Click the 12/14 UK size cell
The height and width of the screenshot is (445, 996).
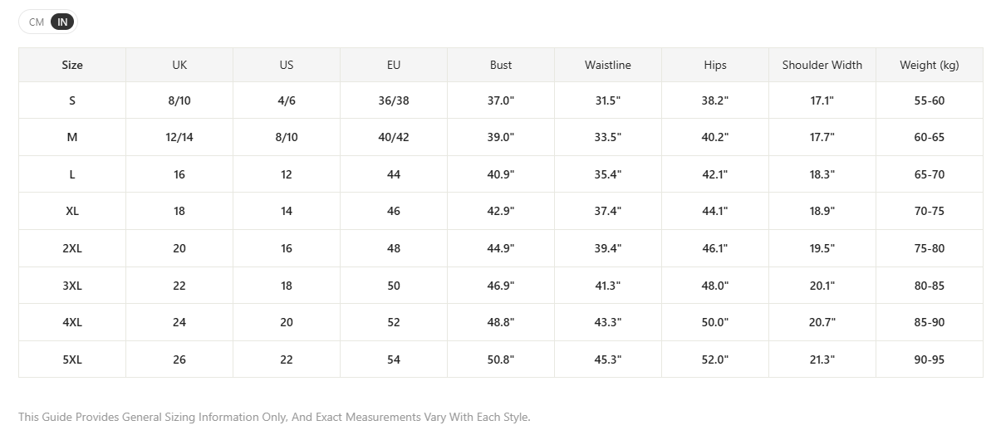pyautogui.click(x=179, y=137)
